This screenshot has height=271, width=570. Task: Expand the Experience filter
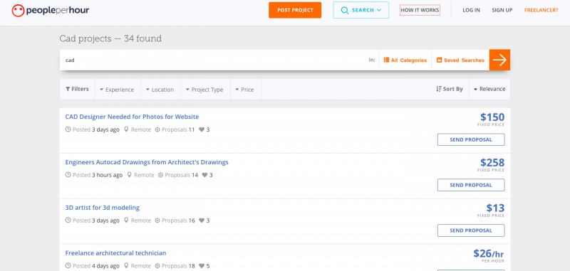(118, 89)
